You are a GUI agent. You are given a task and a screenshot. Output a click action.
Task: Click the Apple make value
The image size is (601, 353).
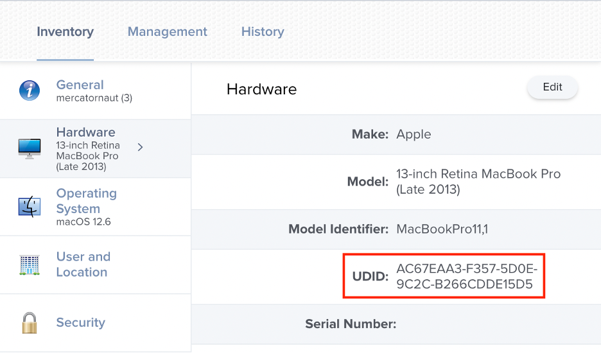coord(414,135)
